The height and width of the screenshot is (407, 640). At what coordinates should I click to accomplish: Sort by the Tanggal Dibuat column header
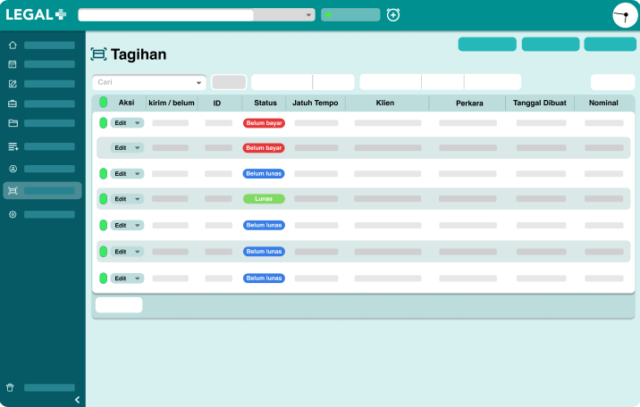click(x=540, y=103)
